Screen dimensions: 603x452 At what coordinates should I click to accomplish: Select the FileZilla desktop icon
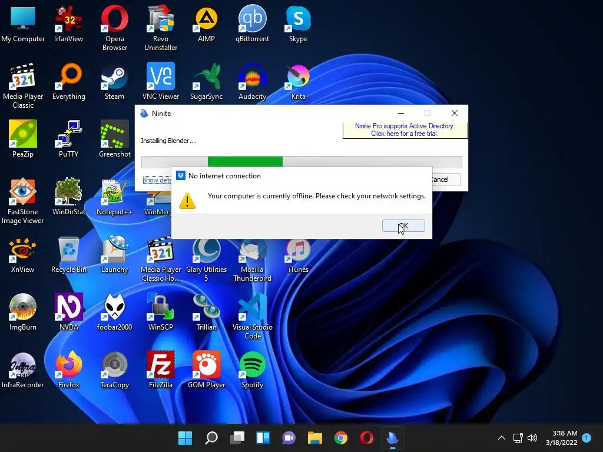pos(161,370)
